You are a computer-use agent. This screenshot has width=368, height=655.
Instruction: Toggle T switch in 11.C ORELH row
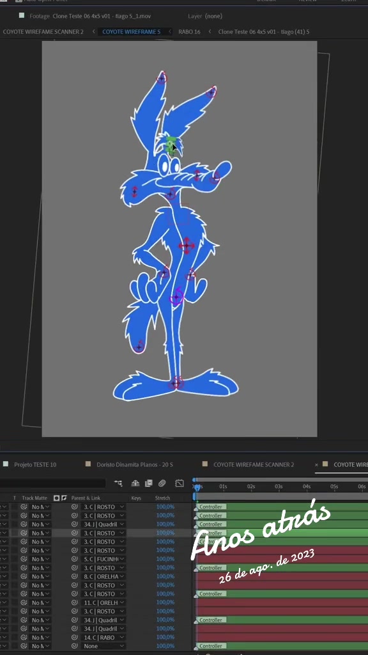point(14,603)
